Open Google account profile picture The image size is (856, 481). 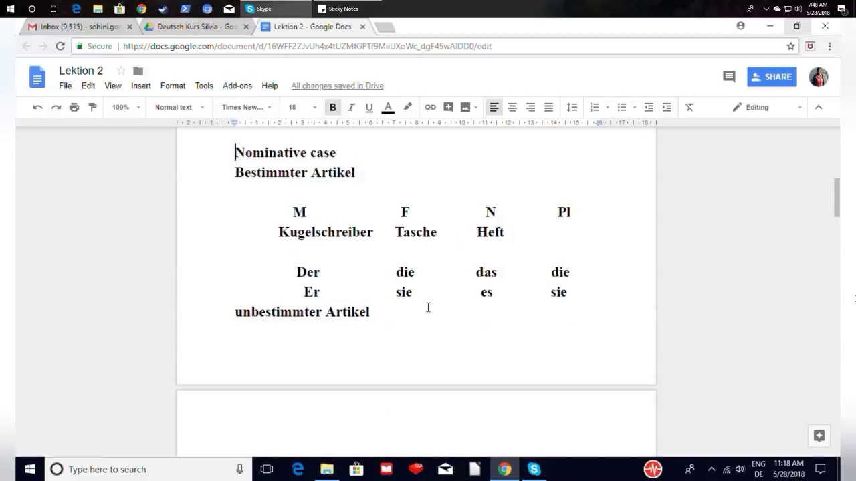tap(819, 77)
